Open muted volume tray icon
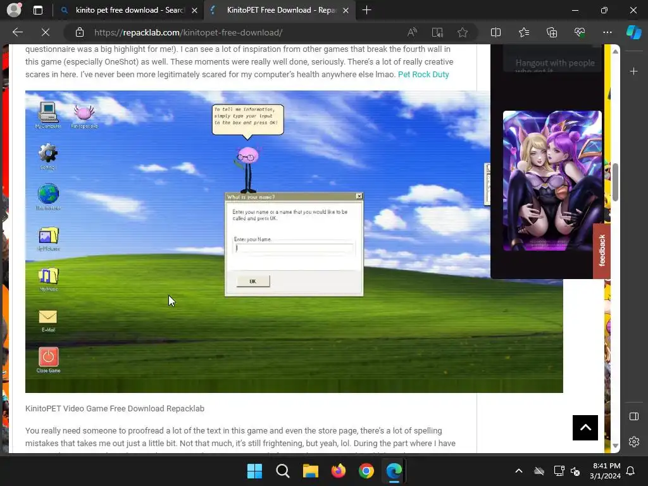The width and height of the screenshot is (648, 486). [575, 471]
